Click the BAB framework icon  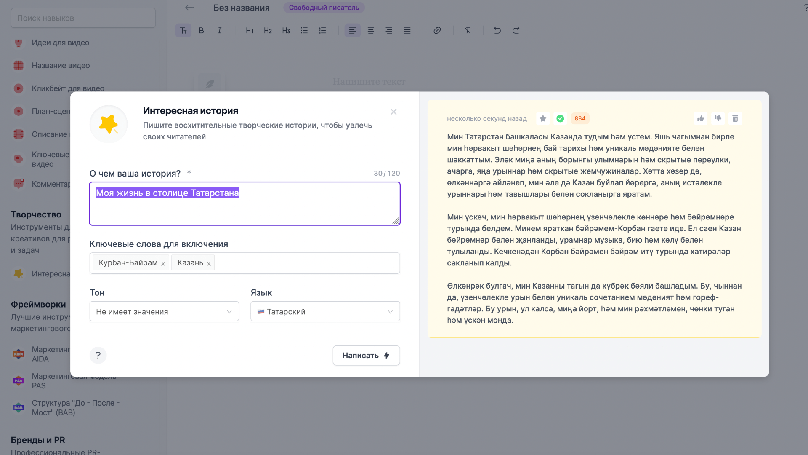(19, 407)
